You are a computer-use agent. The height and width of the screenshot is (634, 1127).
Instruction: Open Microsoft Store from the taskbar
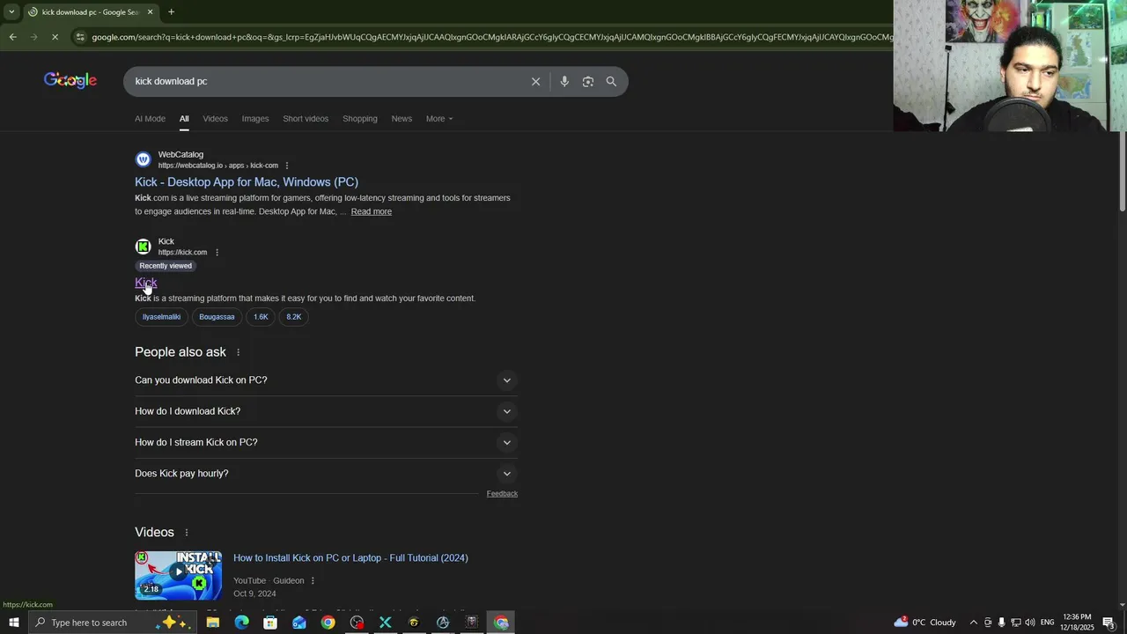point(270,623)
